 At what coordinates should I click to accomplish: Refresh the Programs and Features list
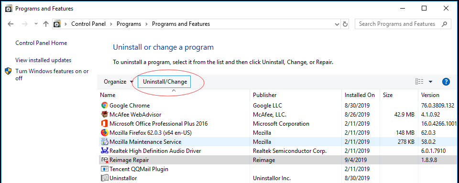point(345,24)
